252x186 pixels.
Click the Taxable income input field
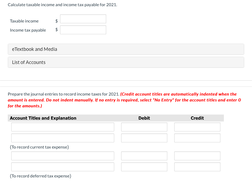click(83, 19)
